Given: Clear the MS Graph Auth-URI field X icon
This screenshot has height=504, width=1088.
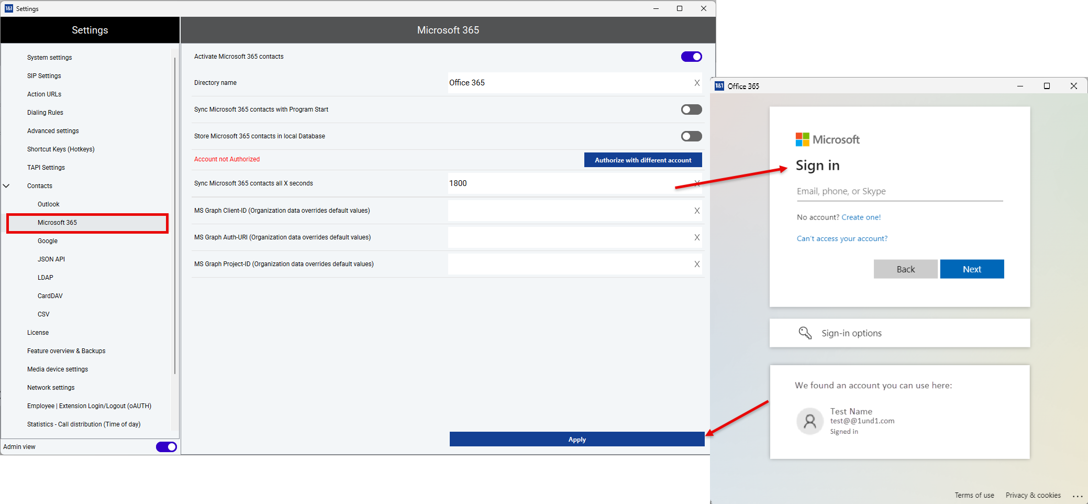Looking at the screenshot, I should [697, 237].
